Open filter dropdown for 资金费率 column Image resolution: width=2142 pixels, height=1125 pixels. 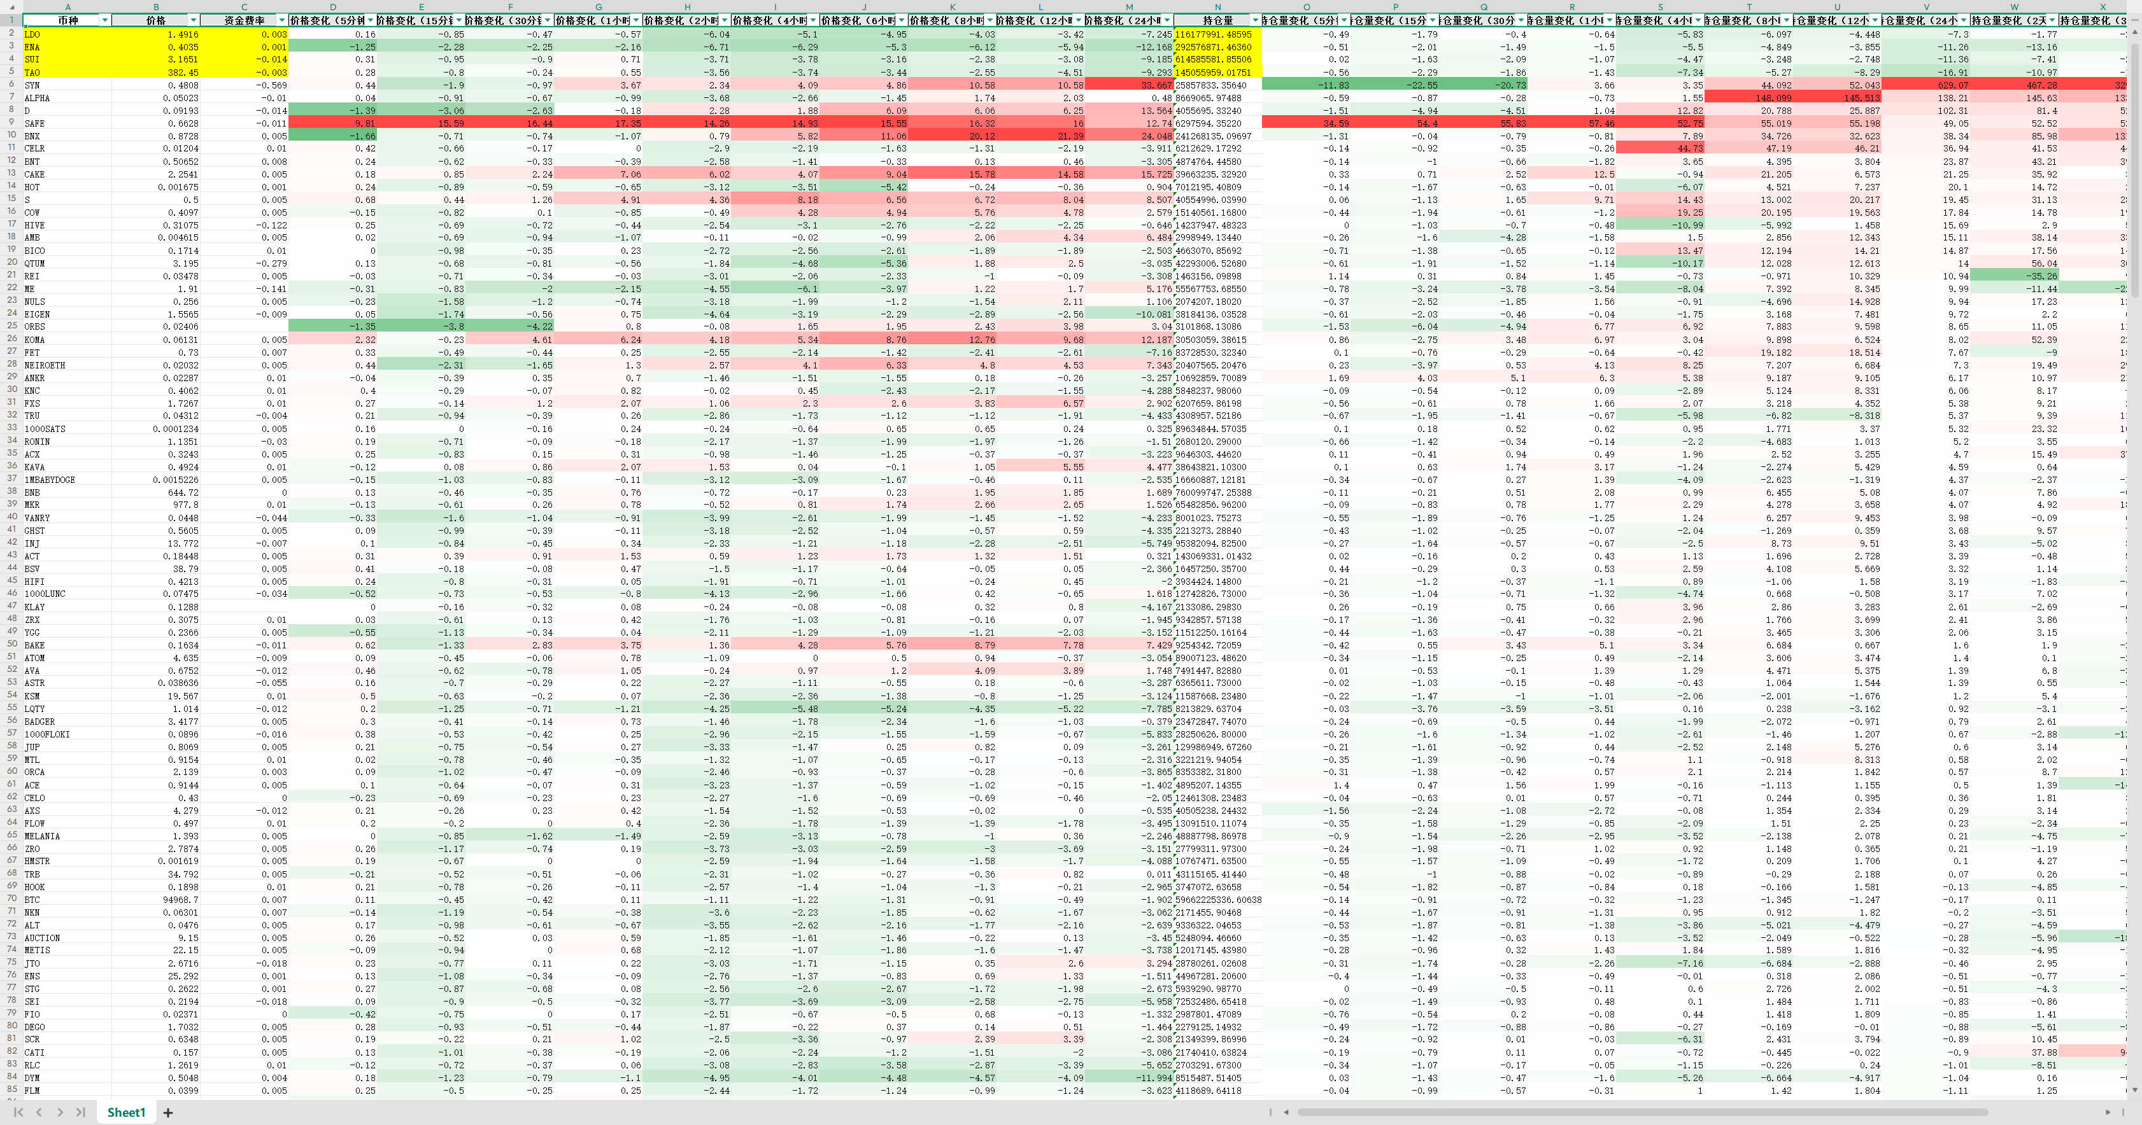(x=282, y=20)
